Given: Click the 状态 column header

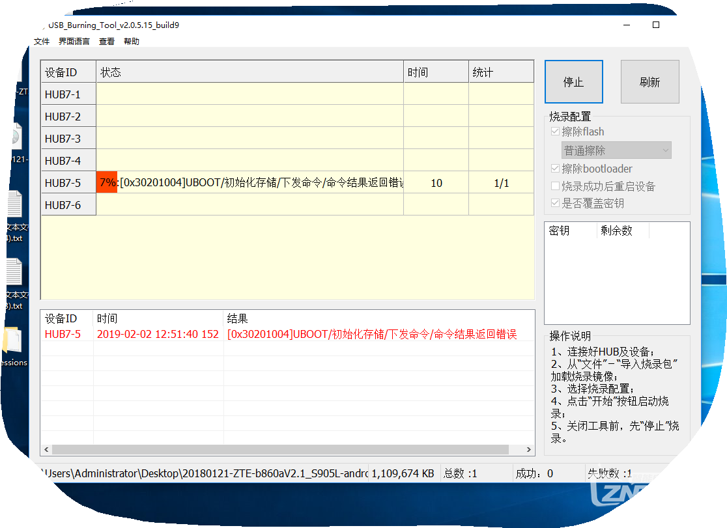Looking at the screenshot, I should coord(249,72).
